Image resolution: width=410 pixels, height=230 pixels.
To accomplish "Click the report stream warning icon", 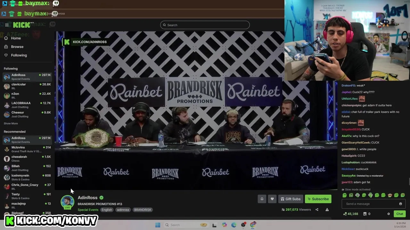I will [x=327, y=210].
